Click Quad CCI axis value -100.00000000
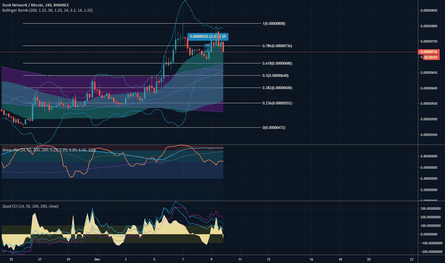 point(431,243)
